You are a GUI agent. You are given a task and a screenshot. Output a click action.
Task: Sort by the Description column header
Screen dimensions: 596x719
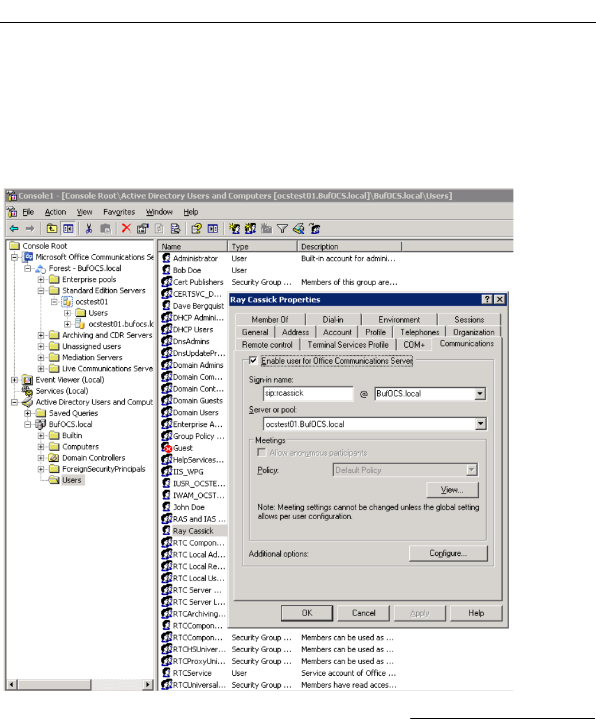coord(349,247)
